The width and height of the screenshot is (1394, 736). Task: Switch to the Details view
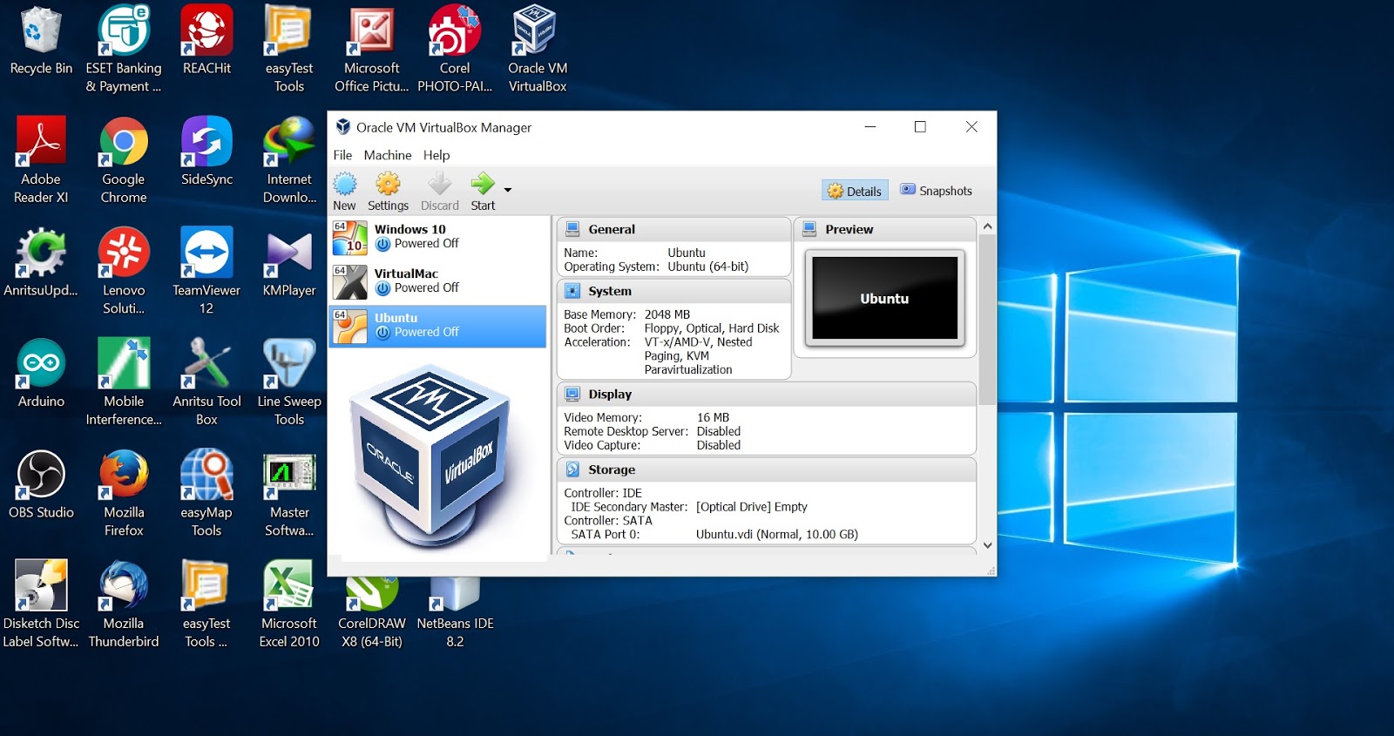pyautogui.click(x=855, y=191)
